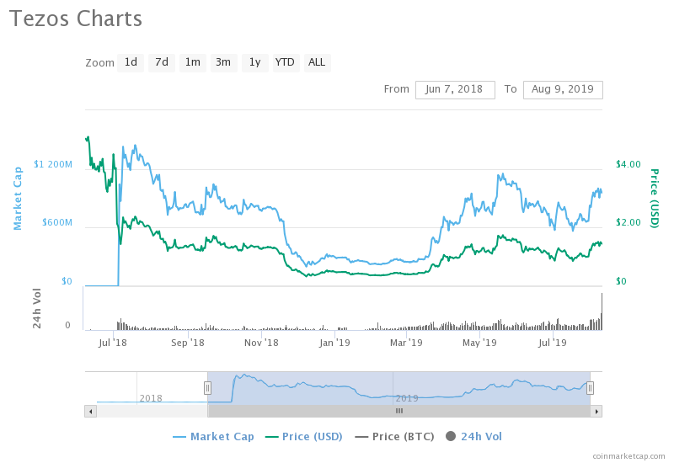Click the navigator left scroll arrow

point(90,411)
